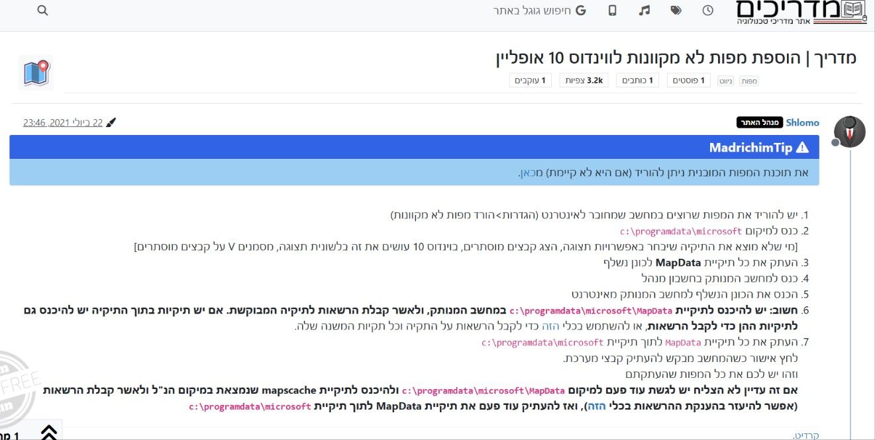The width and height of the screenshot is (875, 440).
Task: Open Shlomo's profile avatar
Action: 849,130
